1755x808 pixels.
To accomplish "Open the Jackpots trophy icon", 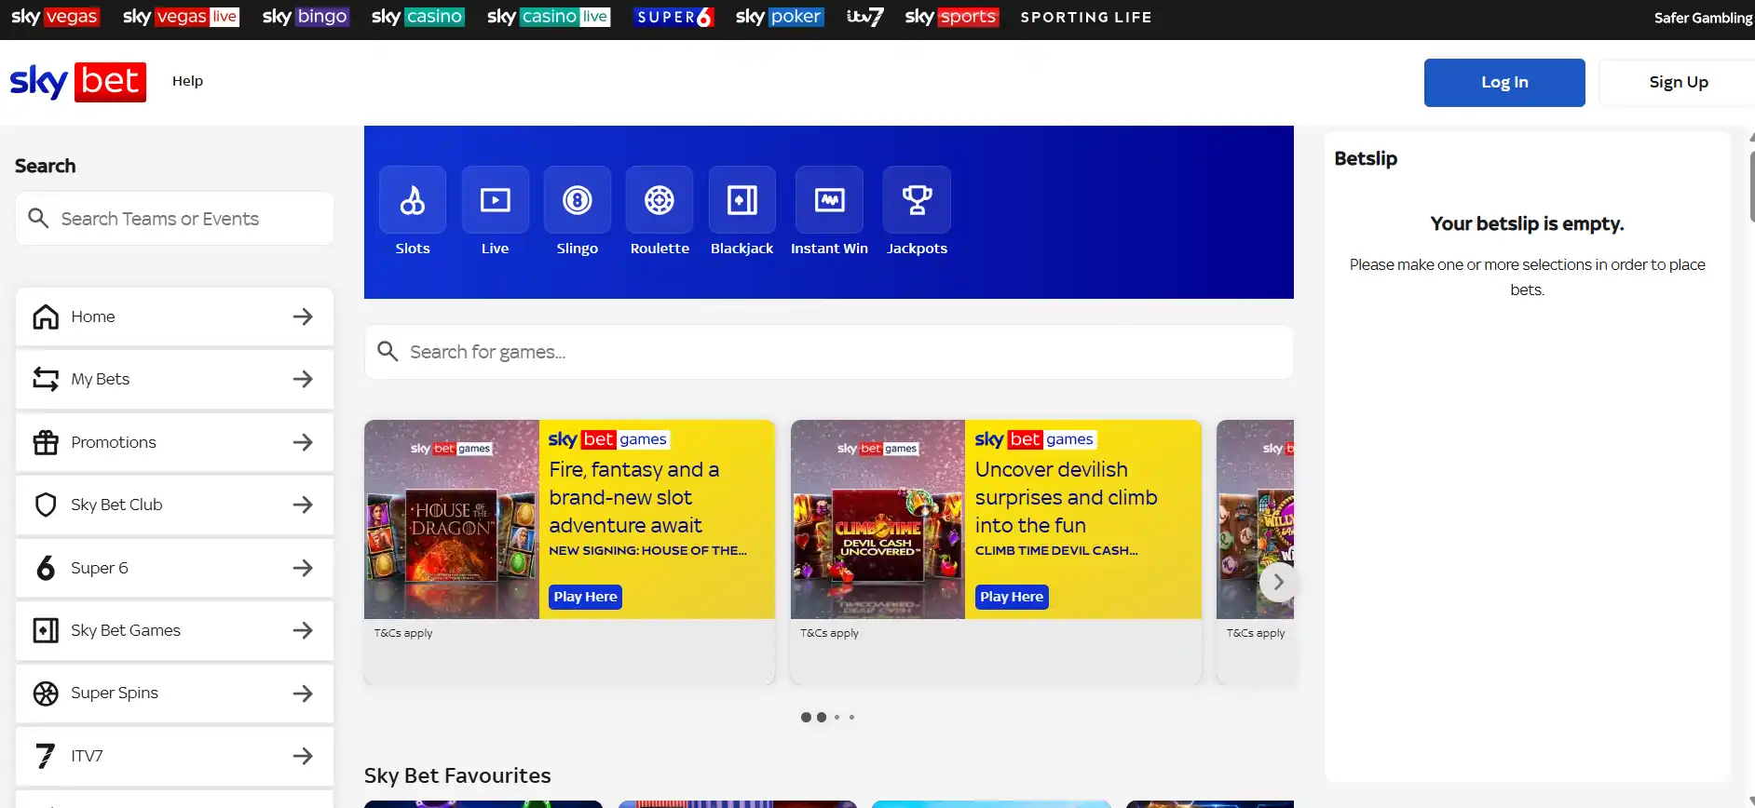I will click(x=917, y=200).
